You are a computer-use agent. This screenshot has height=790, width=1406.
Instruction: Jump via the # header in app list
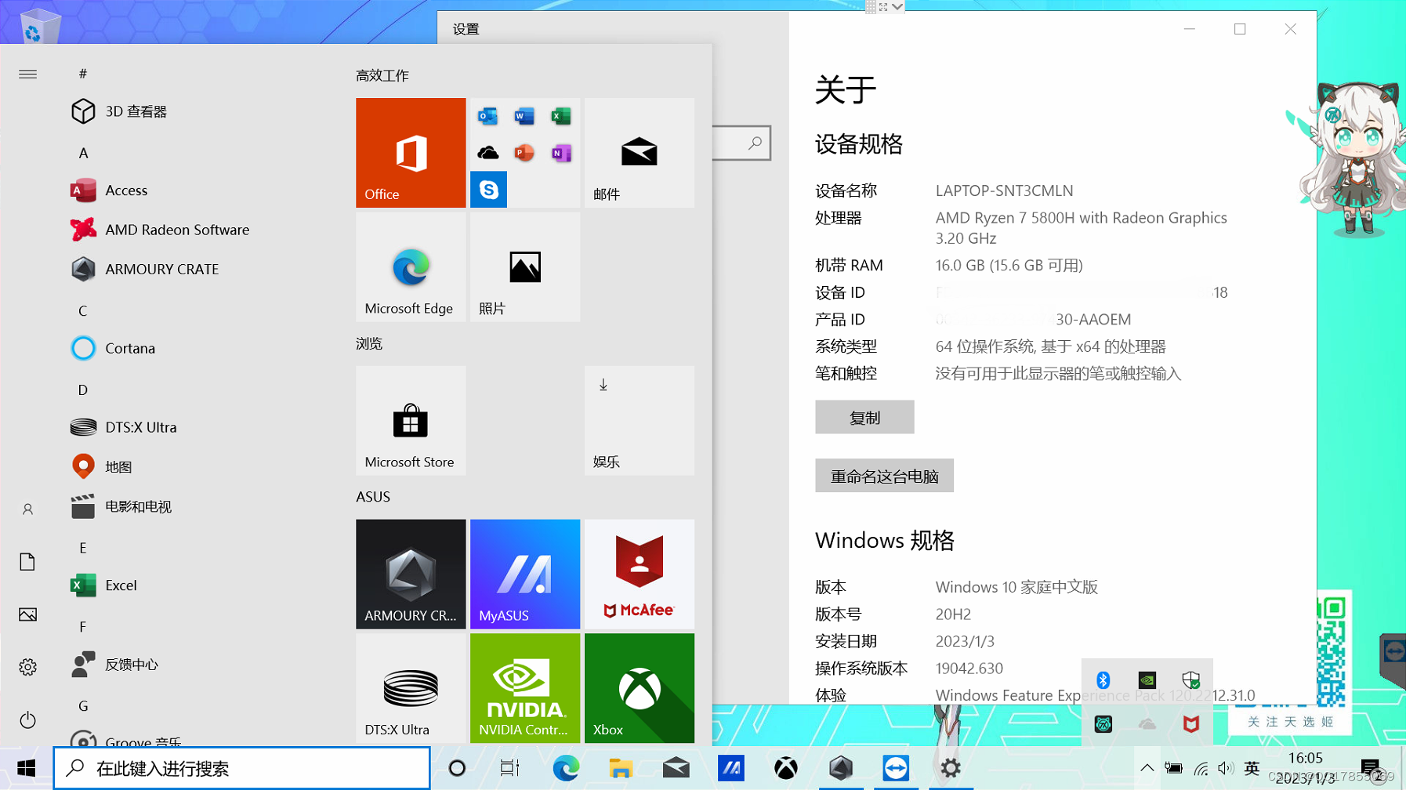pos(83,74)
